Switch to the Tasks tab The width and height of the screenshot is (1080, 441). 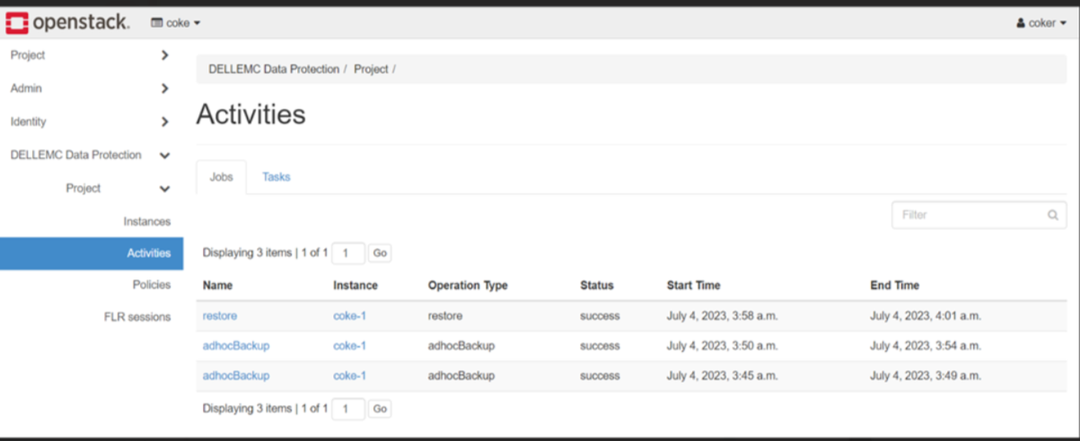(276, 177)
